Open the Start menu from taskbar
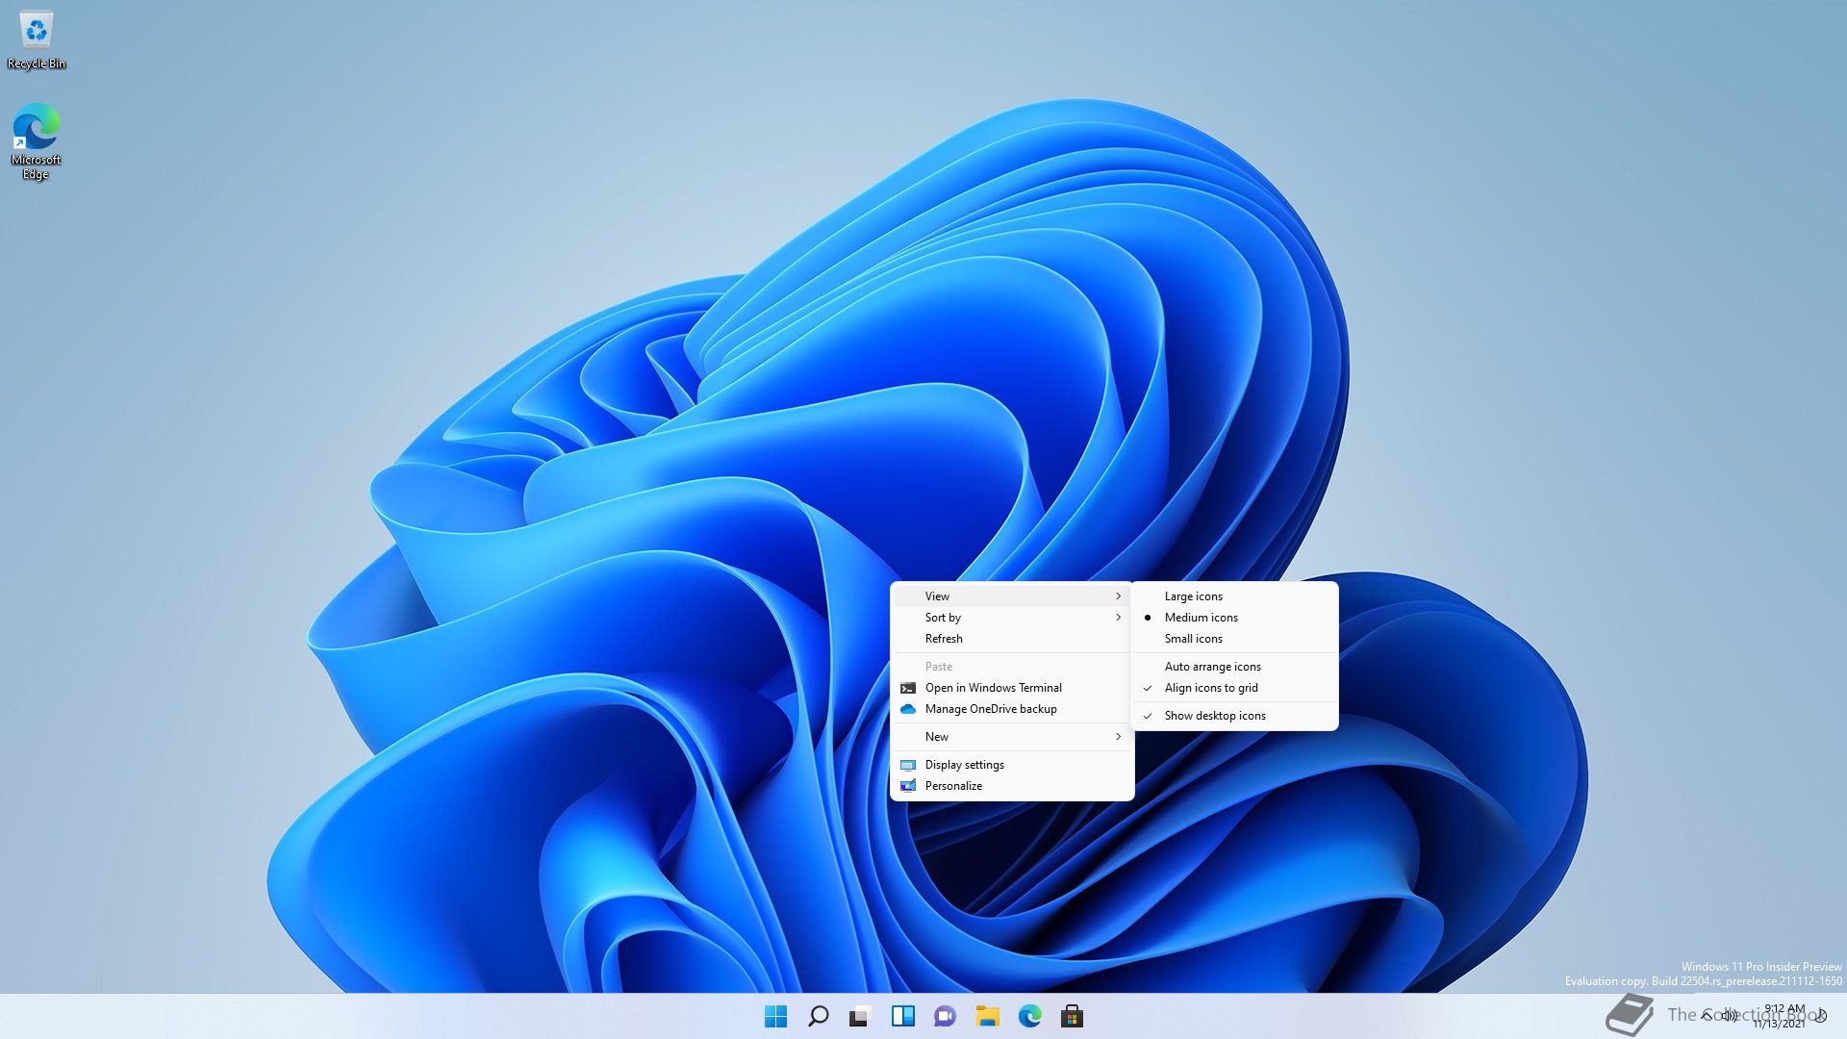The height and width of the screenshot is (1039, 1847). coord(775,1016)
